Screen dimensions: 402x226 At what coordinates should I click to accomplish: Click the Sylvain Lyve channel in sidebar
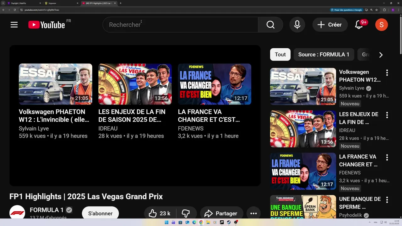(x=352, y=88)
